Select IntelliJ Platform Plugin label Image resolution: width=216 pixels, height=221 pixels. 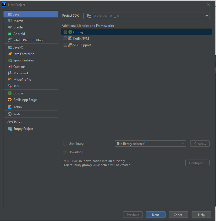click(x=29, y=40)
